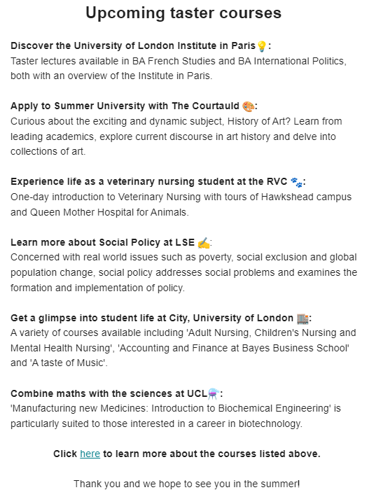Click the text mentioning Queen Mother Hospital for Animals
Screen dimensions: 369x497
pyautogui.click(x=181, y=204)
